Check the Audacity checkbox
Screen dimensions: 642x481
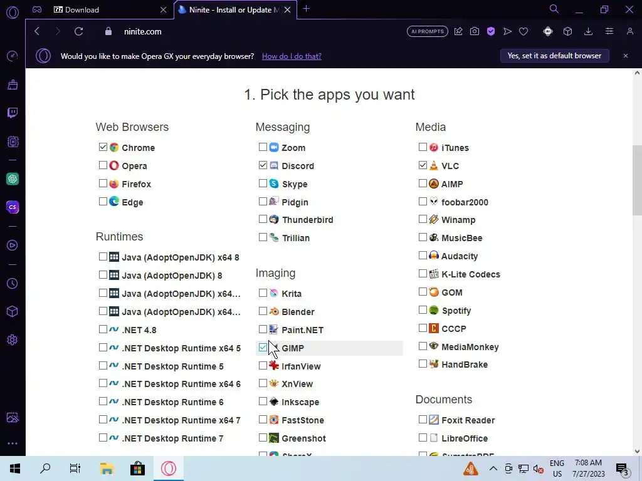click(x=423, y=256)
